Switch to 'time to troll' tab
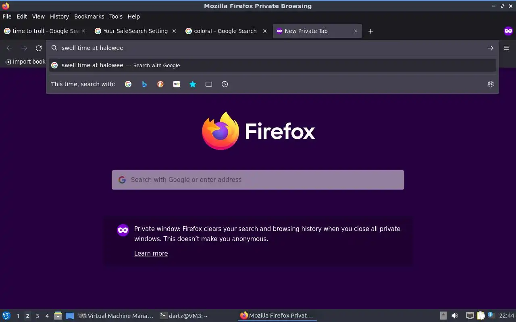Image resolution: width=516 pixels, height=322 pixels. point(44,31)
